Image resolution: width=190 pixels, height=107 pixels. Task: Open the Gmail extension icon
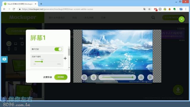(x=156, y=9)
